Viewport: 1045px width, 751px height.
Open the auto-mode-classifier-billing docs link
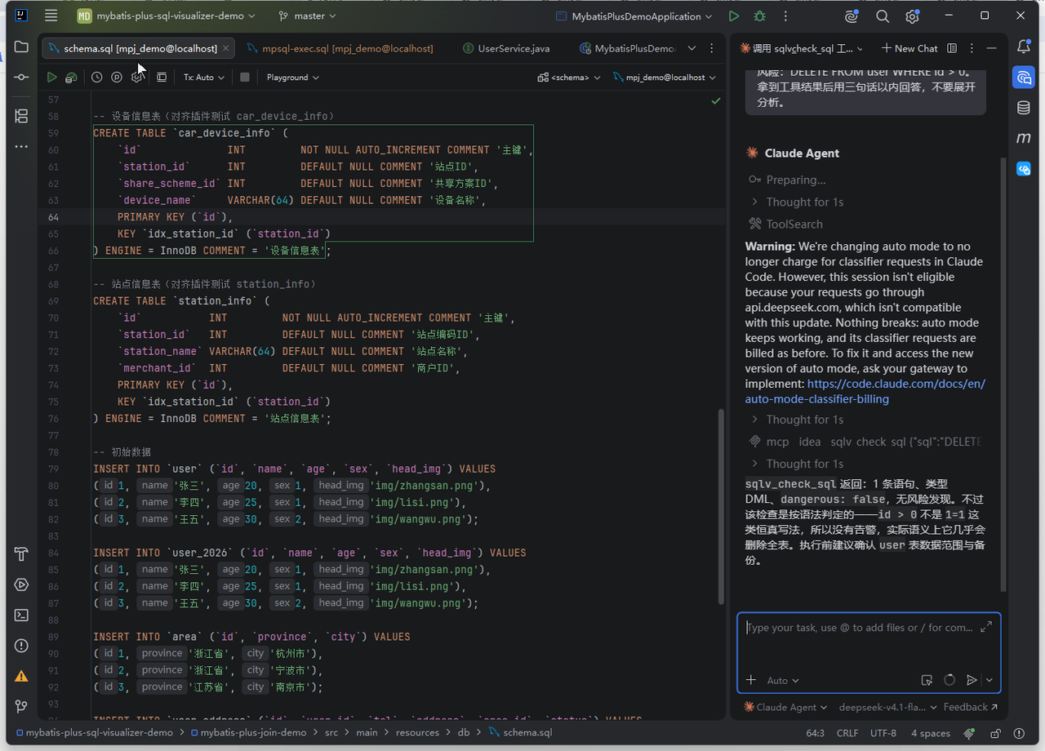[x=865, y=391]
